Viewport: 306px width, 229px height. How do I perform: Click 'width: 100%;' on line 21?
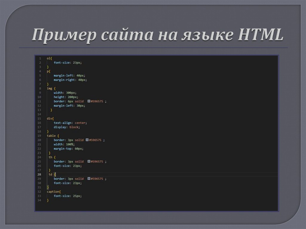[64, 144]
